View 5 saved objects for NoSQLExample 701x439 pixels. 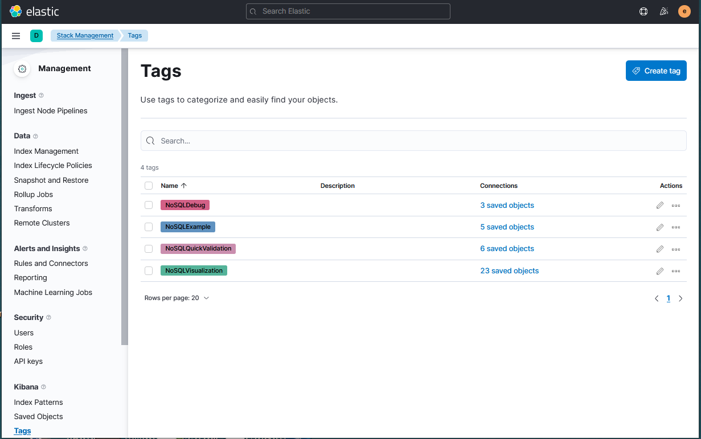[507, 227]
